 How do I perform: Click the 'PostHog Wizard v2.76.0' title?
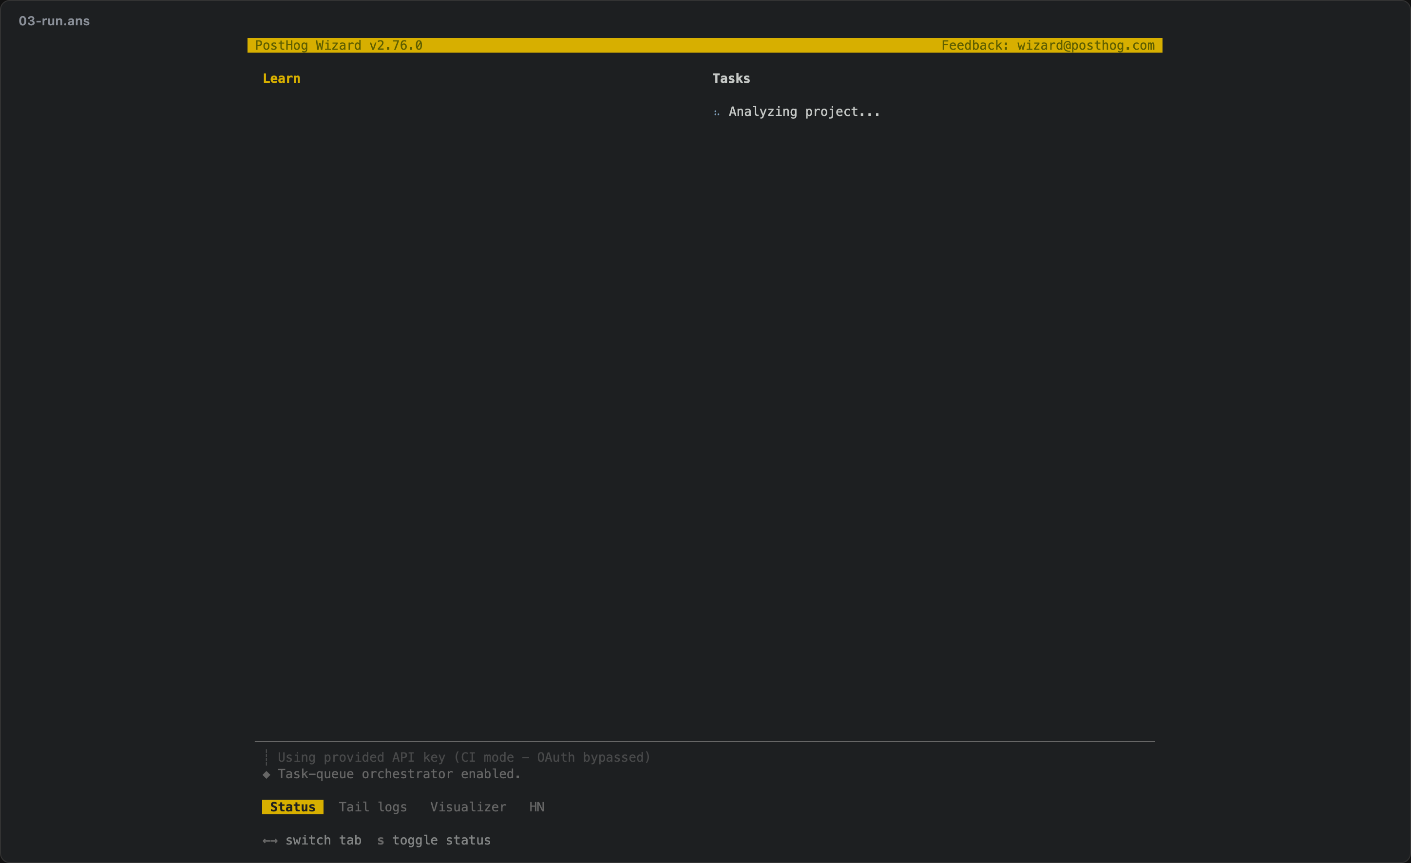coord(339,45)
